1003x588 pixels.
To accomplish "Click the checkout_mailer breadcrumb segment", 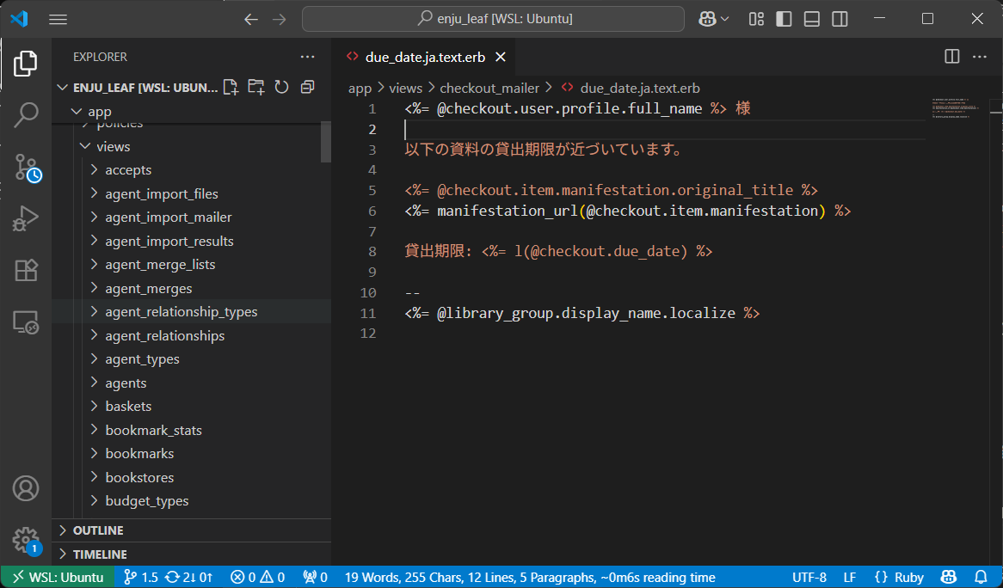I will (489, 89).
